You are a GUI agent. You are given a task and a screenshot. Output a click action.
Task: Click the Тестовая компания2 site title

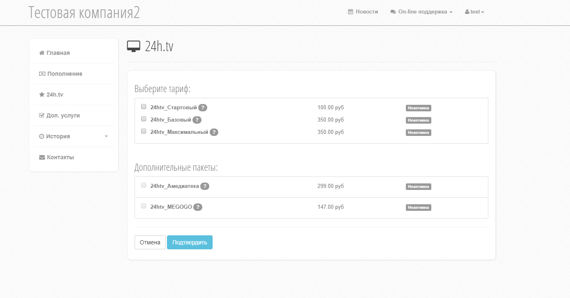(x=84, y=13)
